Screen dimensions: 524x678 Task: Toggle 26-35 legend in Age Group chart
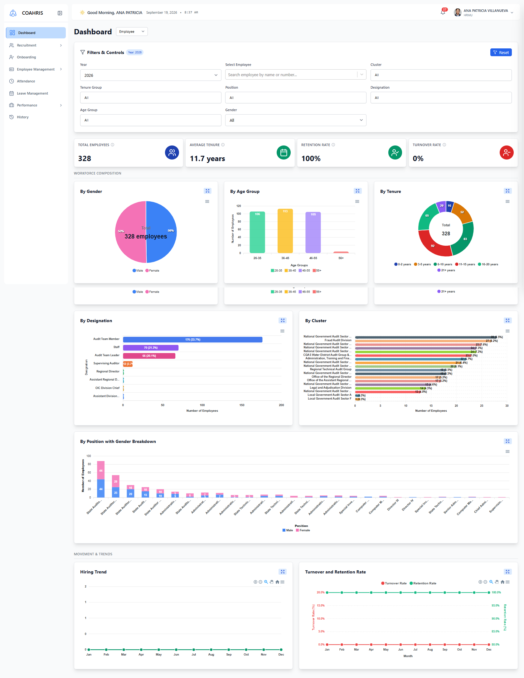pyautogui.click(x=276, y=271)
